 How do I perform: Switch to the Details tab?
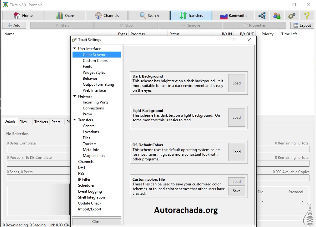pyautogui.click(x=10, y=121)
